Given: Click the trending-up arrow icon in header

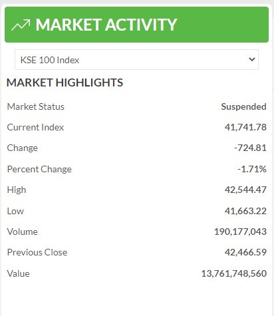Looking at the screenshot, I should [x=21, y=25].
